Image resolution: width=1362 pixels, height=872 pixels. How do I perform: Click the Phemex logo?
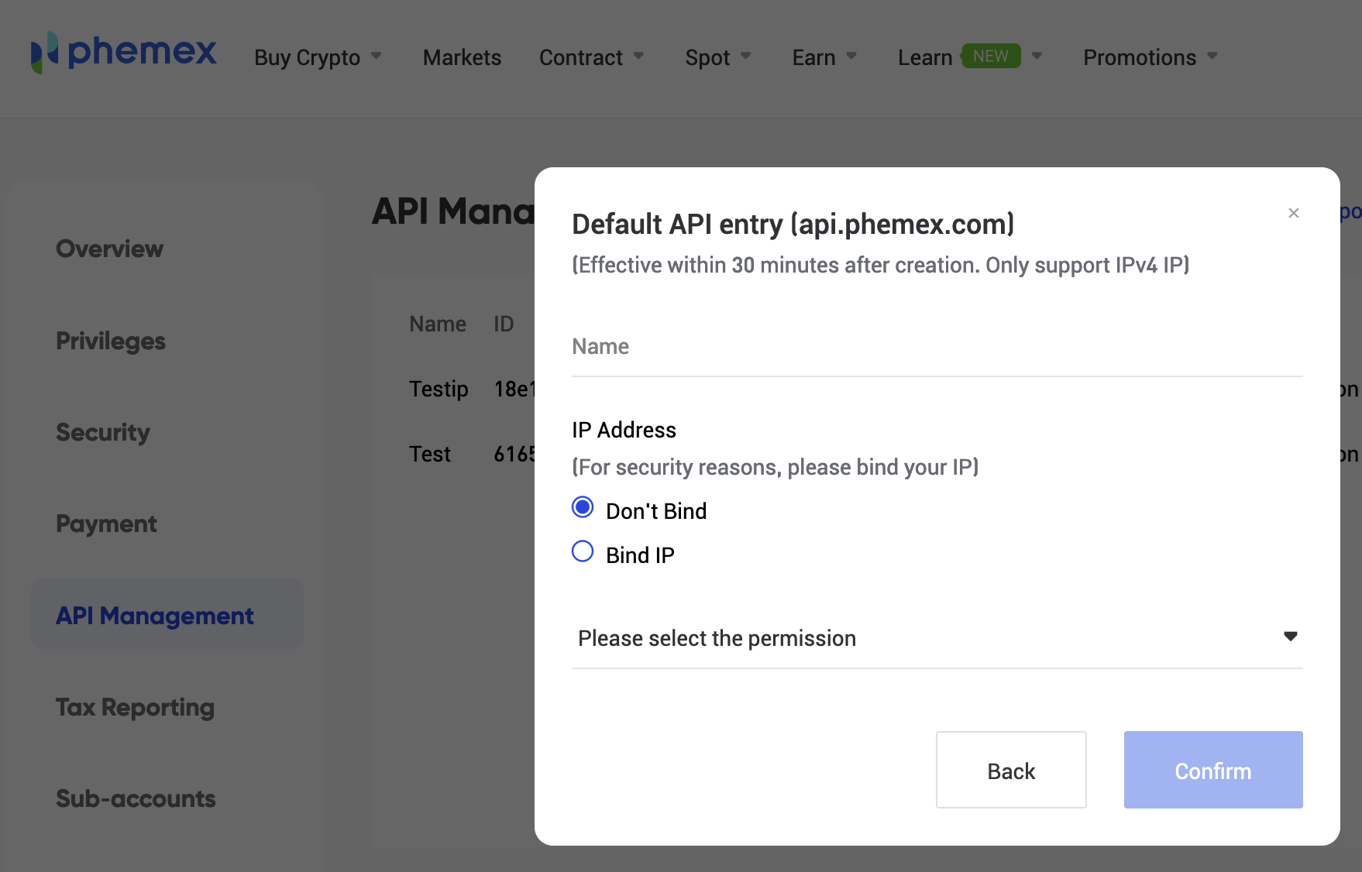click(124, 54)
